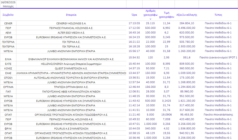Select the ALTER EGO MEDIA Α.Ε. cell
Viewport: 238px width, 140px height.
pyautogui.click(x=71, y=33)
